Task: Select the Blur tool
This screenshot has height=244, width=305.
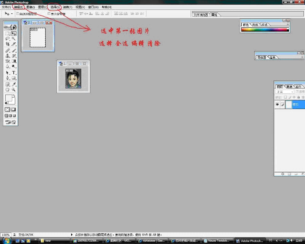Action: (x=7, y=66)
